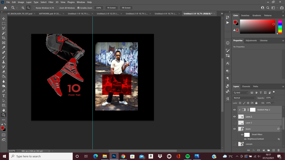285x160 pixels.
Task: Switch to the Adjustments tab
Action: tap(251, 41)
